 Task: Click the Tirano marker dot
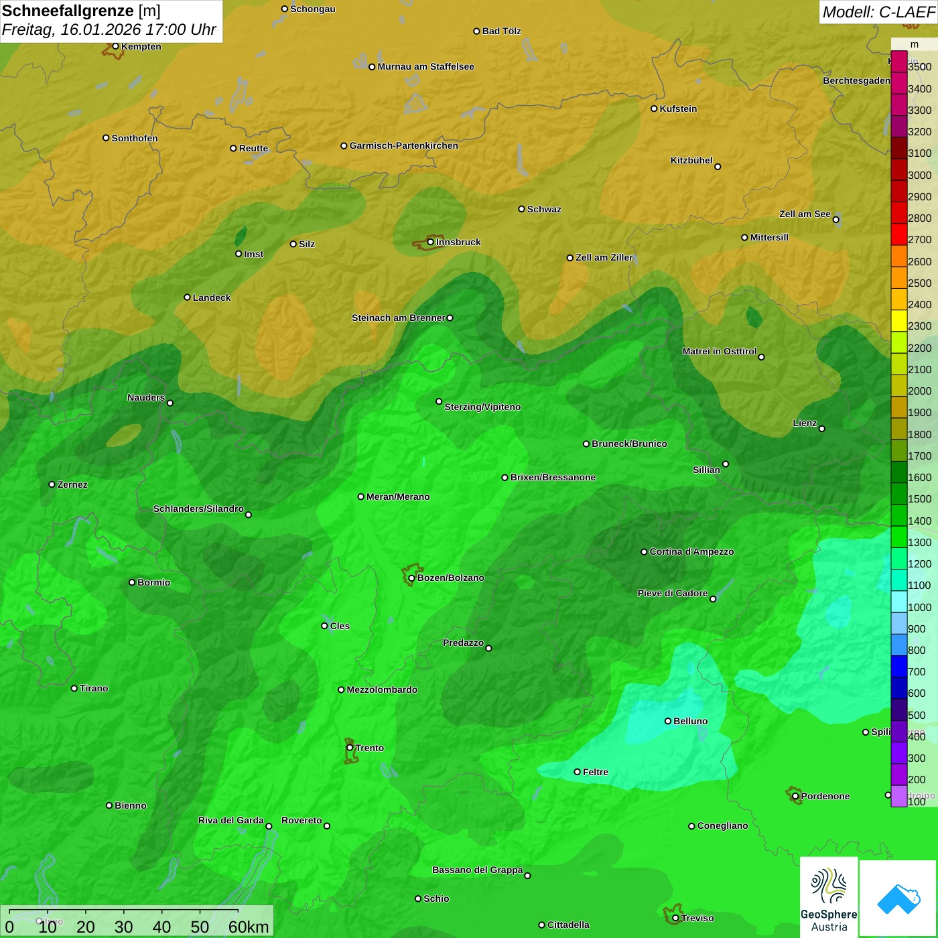click(x=74, y=688)
